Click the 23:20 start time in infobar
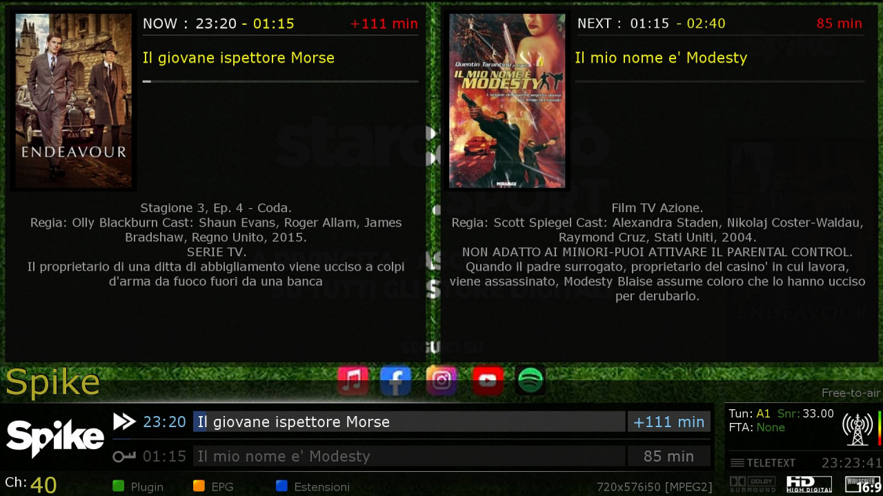The height and width of the screenshot is (496, 883). tap(164, 422)
